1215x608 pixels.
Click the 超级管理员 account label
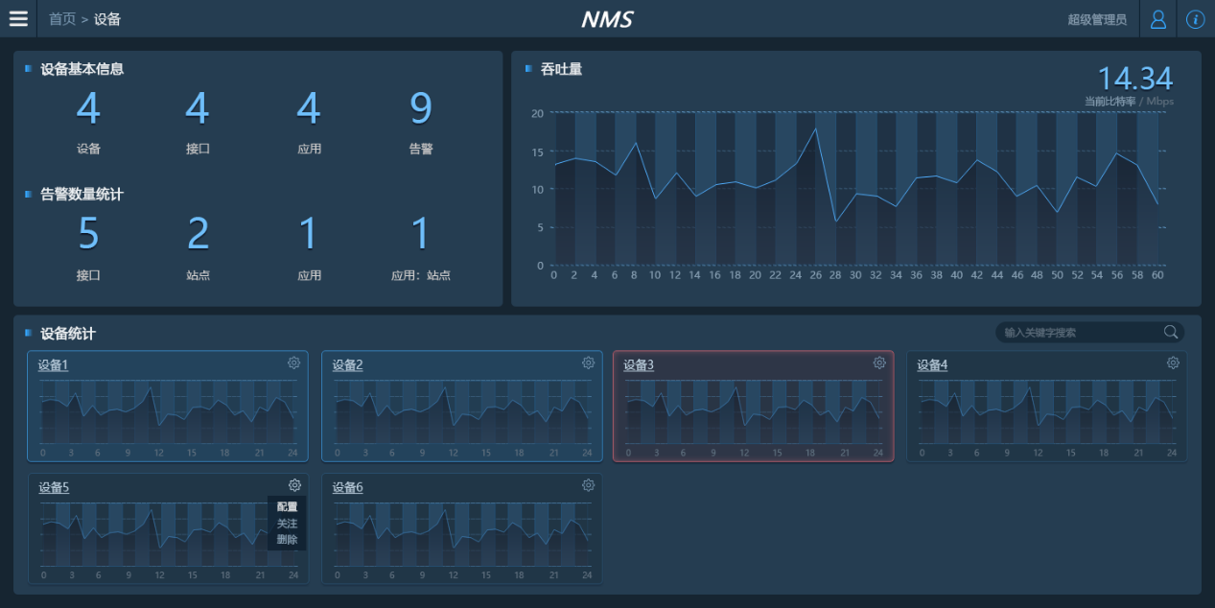[1097, 19]
